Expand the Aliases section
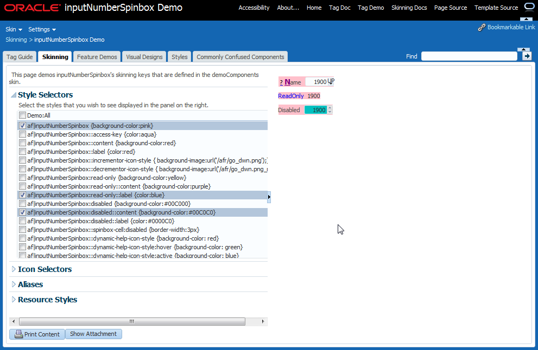This screenshot has width=538, height=350. click(x=14, y=284)
